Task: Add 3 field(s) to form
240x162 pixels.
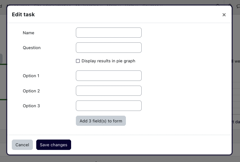Action: pyautogui.click(x=101, y=121)
